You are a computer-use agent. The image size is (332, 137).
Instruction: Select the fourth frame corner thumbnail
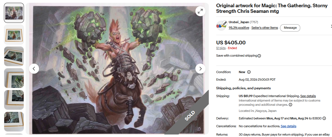(14, 78)
